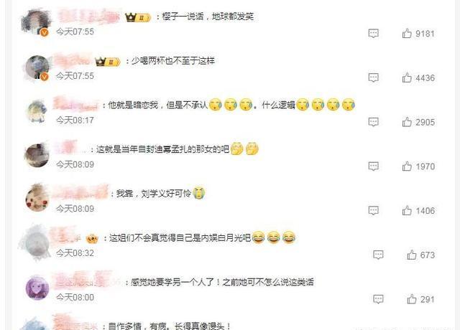This screenshot has width=460, height=330.
Task: Reply to the 感觉她要学另一个人了 comment
Action: pos(378,299)
